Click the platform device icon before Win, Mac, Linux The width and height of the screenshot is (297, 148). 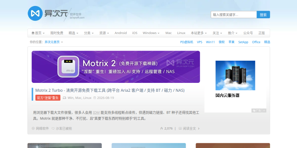point(64,98)
